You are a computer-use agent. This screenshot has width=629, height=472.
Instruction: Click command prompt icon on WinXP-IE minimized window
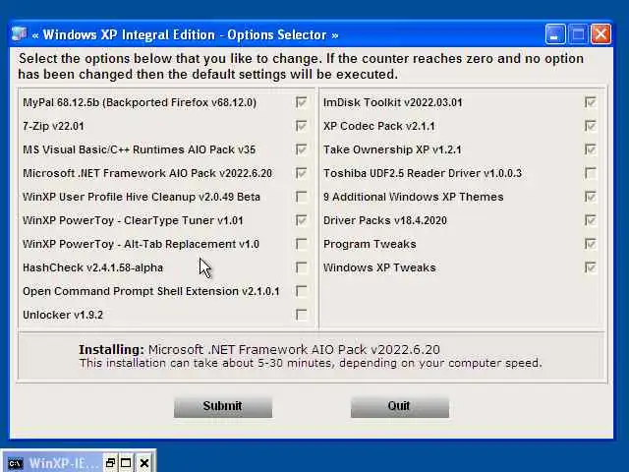click(16, 463)
